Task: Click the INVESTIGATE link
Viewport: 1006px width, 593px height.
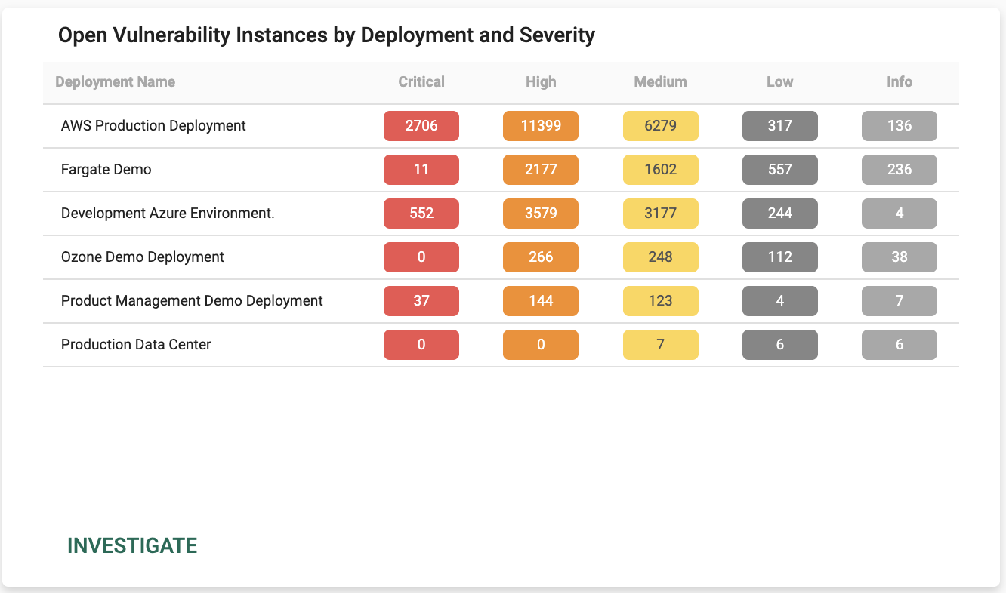Action: coord(132,546)
